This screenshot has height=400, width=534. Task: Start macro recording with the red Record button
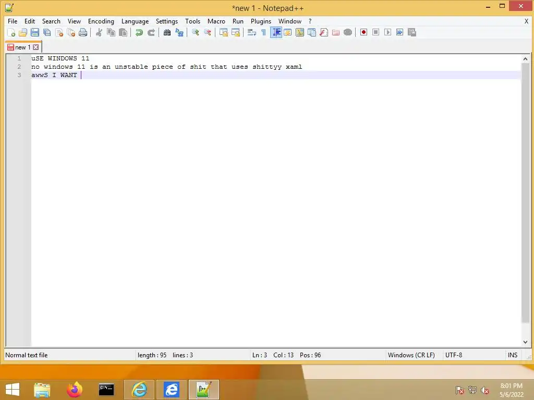click(363, 32)
